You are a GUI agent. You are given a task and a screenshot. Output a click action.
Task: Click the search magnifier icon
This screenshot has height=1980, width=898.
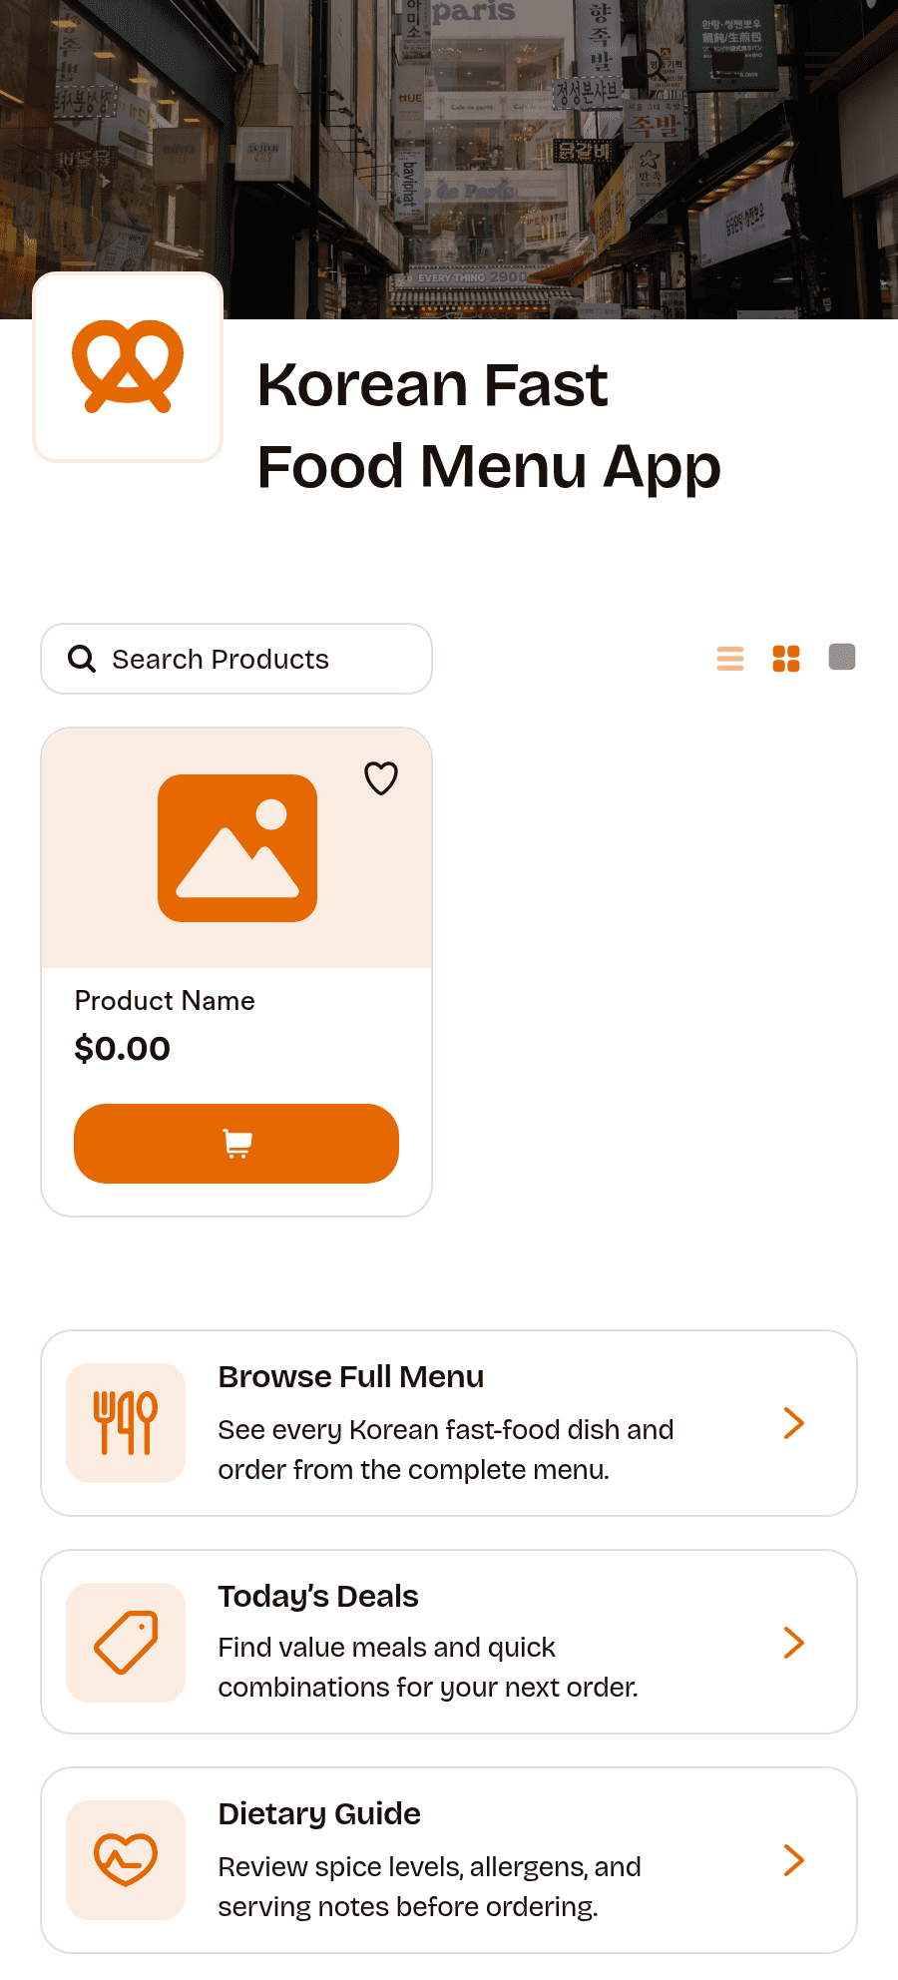click(x=82, y=659)
